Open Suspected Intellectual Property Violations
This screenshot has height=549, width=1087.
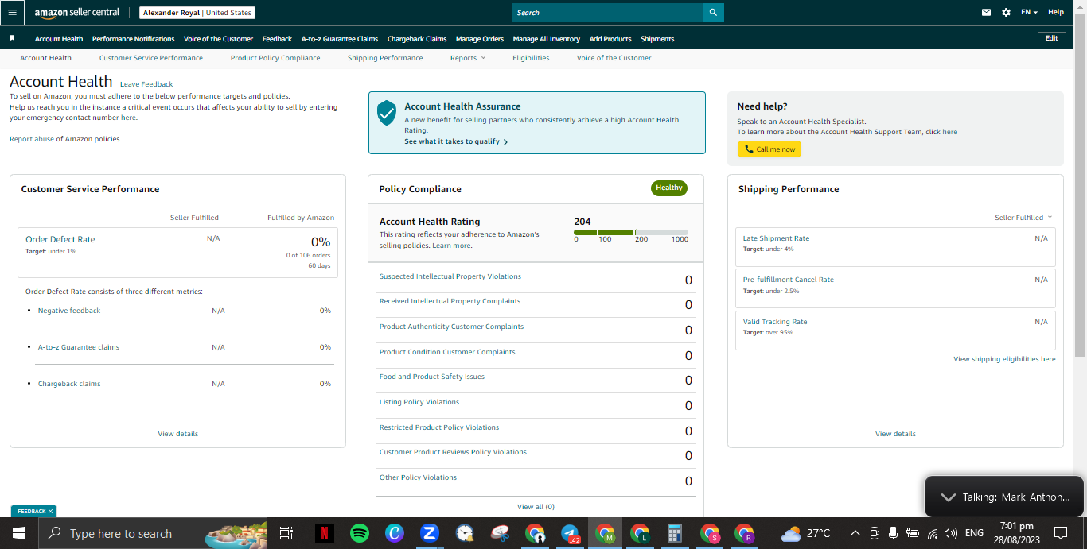click(x=450, y=276)
